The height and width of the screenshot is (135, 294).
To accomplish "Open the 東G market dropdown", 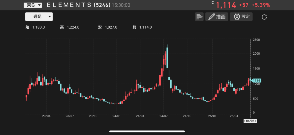I will (33, 5).
